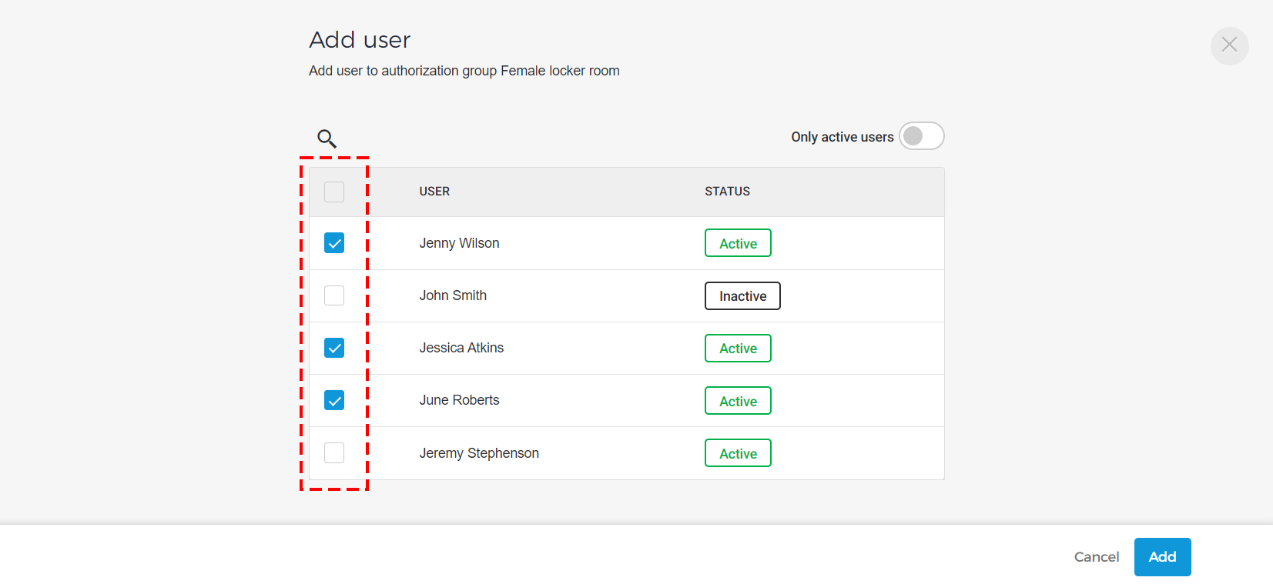The image size is (1273, 584).
Task: Select the name John Smith
Action: pos(453,295)
